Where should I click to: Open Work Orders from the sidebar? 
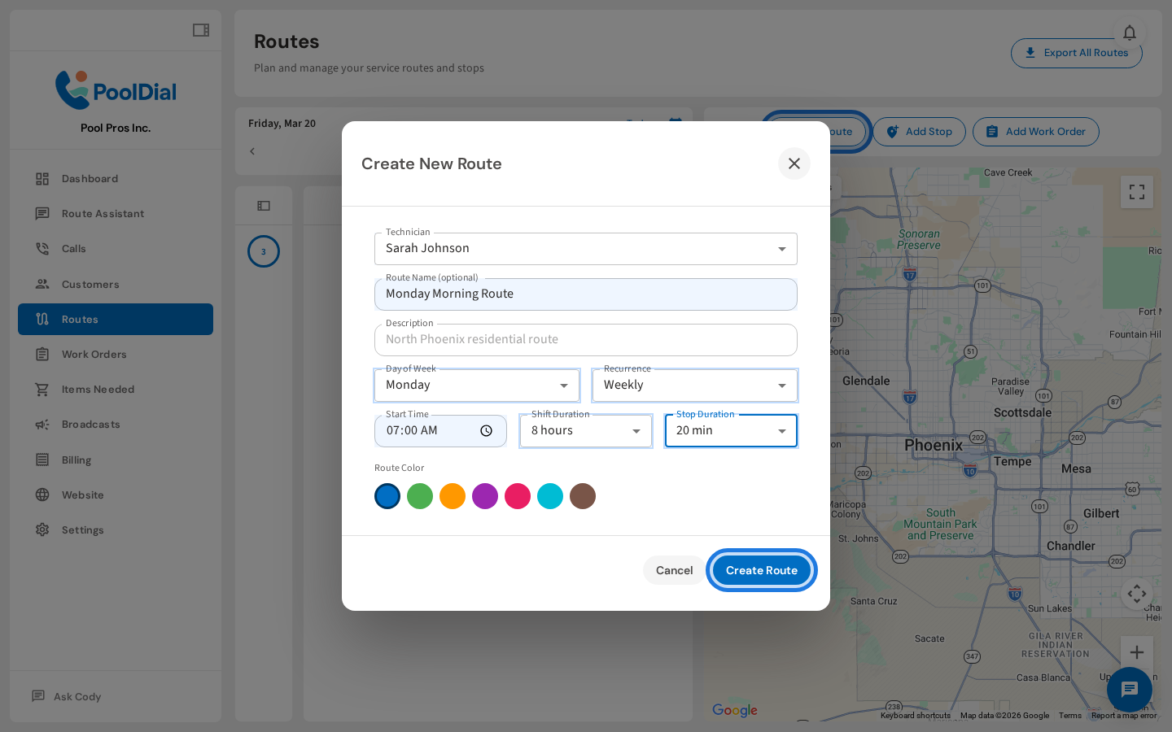click(x=95, y=354)
